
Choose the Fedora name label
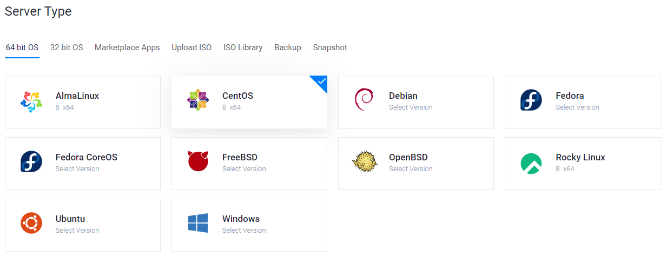click(x=570, y=96)
